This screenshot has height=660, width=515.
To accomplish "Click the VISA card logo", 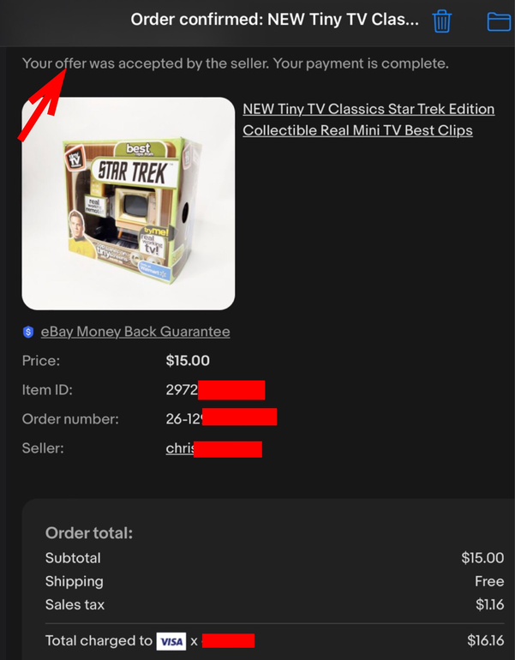I will 171,641.
